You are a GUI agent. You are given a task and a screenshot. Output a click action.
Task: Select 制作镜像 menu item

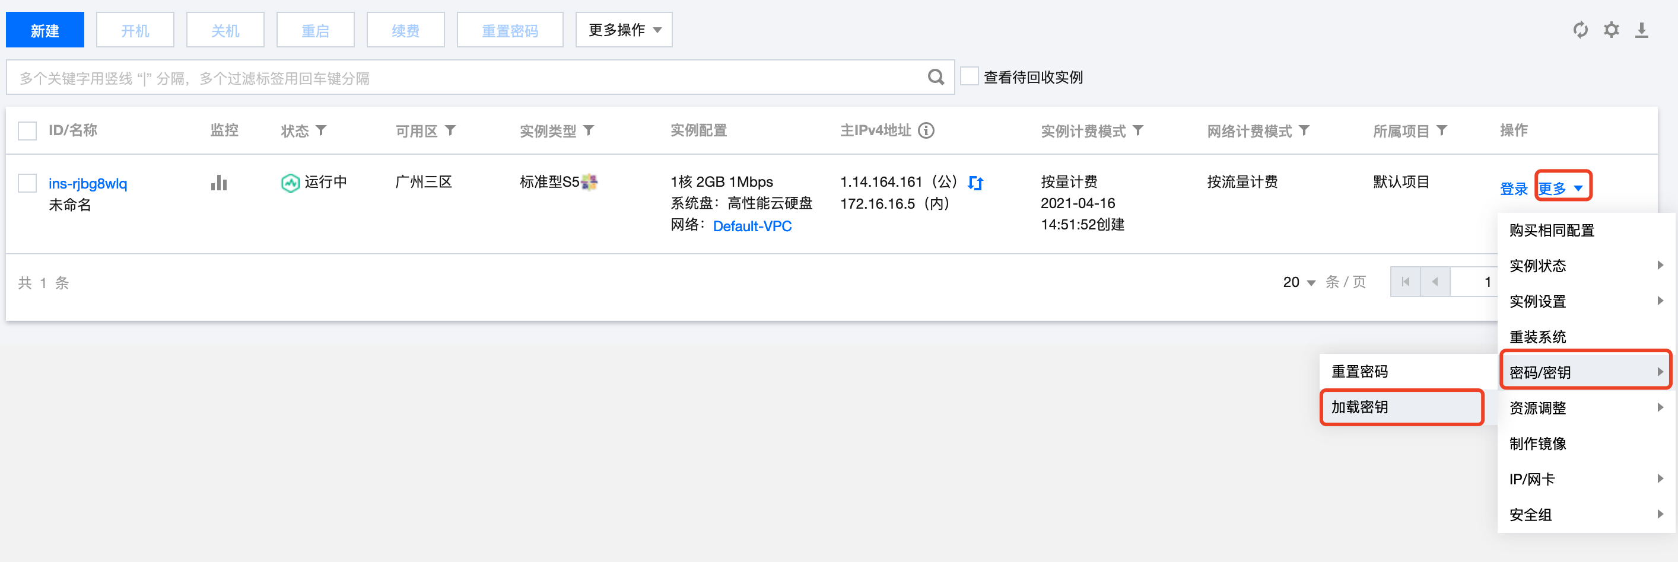tap(1585, 443)
